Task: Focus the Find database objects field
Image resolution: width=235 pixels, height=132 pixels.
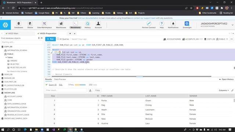Action: pos(22,42)
